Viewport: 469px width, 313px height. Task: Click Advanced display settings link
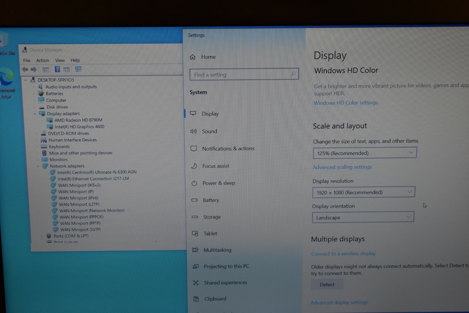pyautogui.click(x=339, y=302)
